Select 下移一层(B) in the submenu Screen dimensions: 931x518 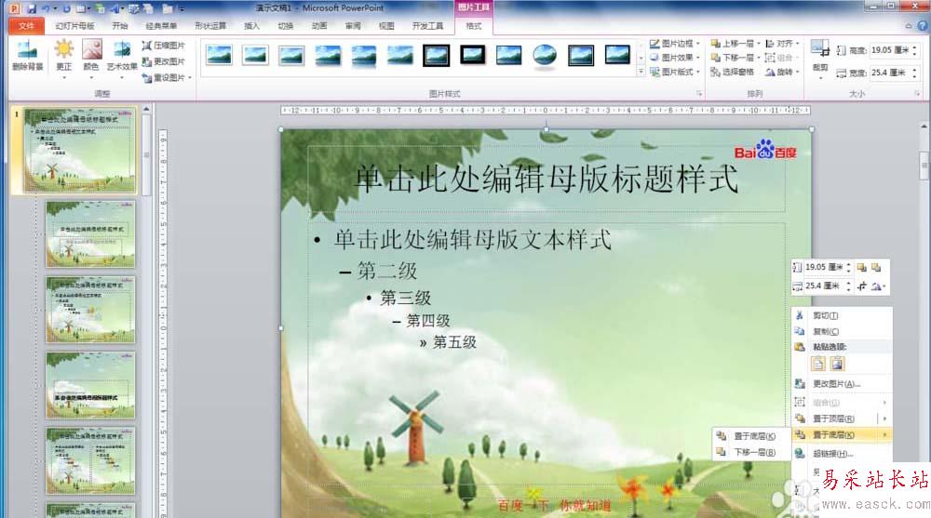tap(751, 452)
